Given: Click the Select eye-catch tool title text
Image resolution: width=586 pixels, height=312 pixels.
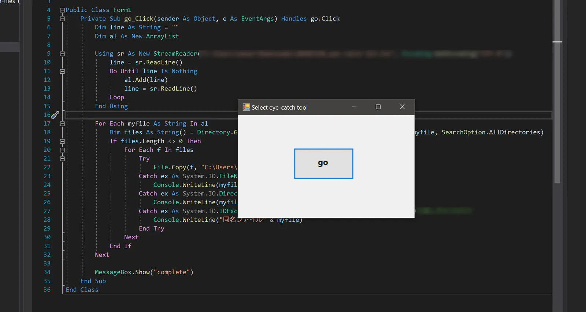Looking at the screenshot, I should 279,107.
